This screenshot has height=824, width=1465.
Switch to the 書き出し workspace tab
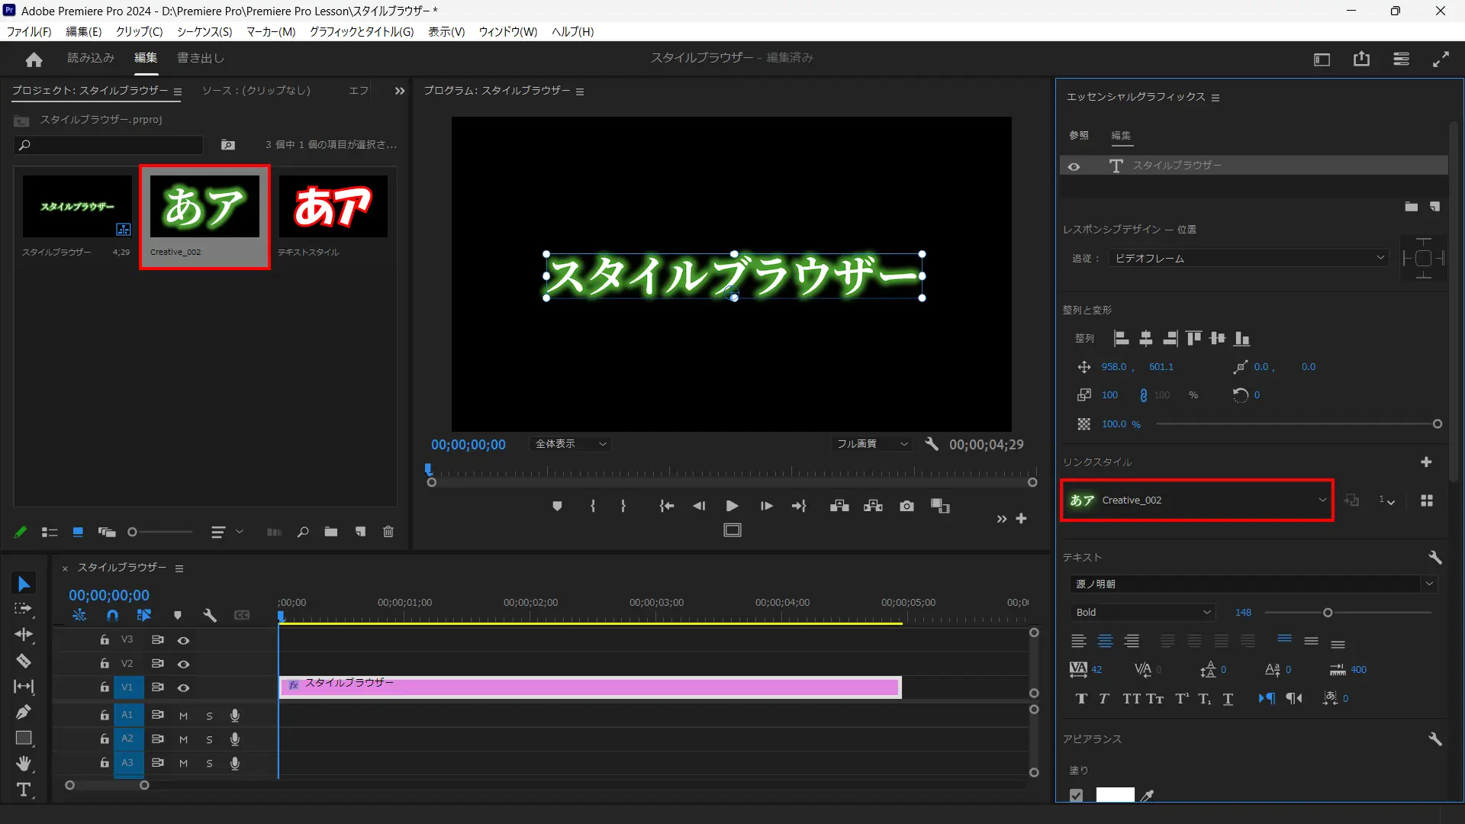pos(200,58)
